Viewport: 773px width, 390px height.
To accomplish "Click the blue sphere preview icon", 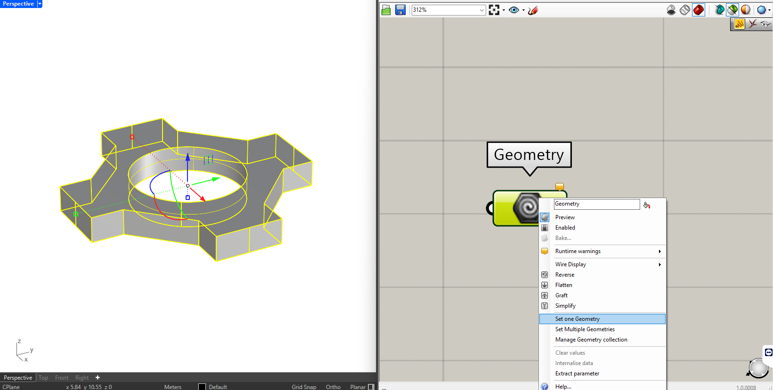I will [761, 10].
